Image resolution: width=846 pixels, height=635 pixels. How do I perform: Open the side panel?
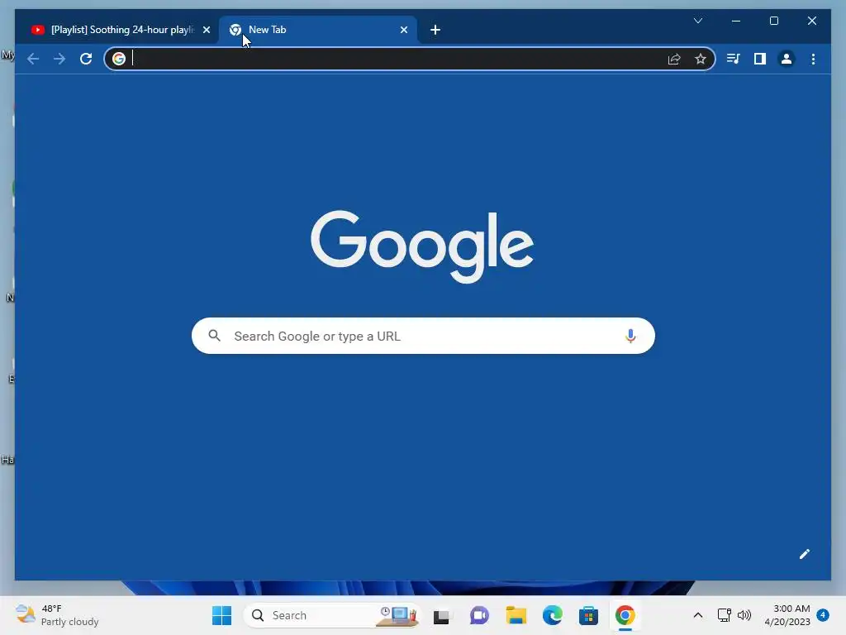[760, 59]
